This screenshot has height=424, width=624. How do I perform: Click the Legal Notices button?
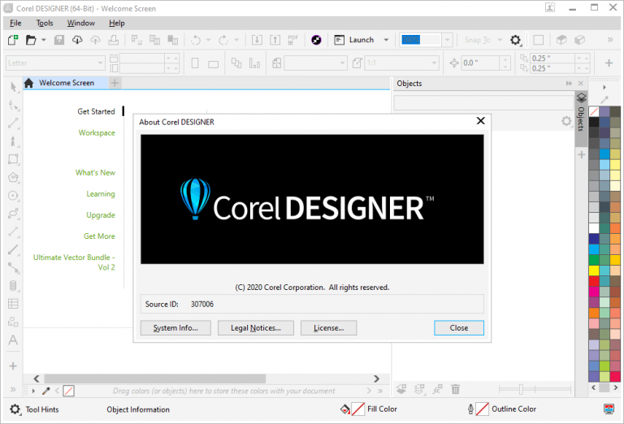255,327
